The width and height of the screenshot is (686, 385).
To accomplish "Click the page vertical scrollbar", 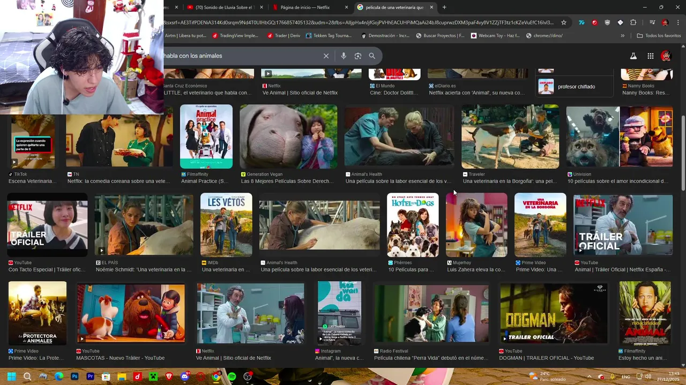I will coord(683,153).
